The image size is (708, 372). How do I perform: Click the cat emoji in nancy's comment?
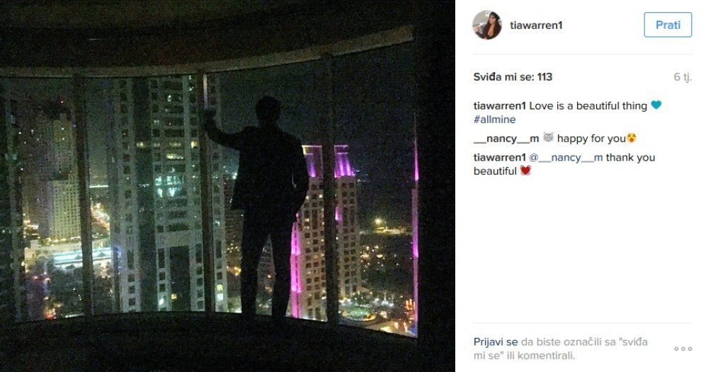point(548,138)
